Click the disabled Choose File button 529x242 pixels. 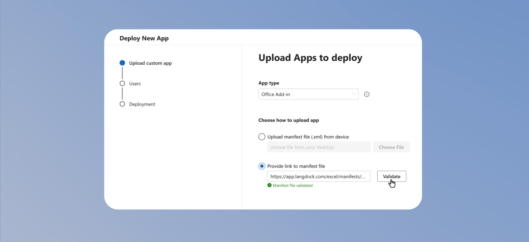[x=391, y=147]
